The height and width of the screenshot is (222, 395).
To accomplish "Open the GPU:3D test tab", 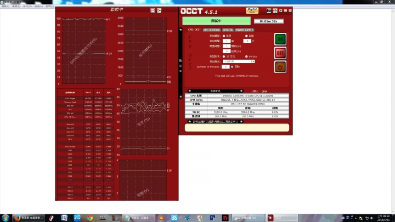I will point(228,30).
